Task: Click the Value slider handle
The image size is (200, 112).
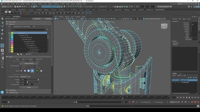Action: point(27,82)
